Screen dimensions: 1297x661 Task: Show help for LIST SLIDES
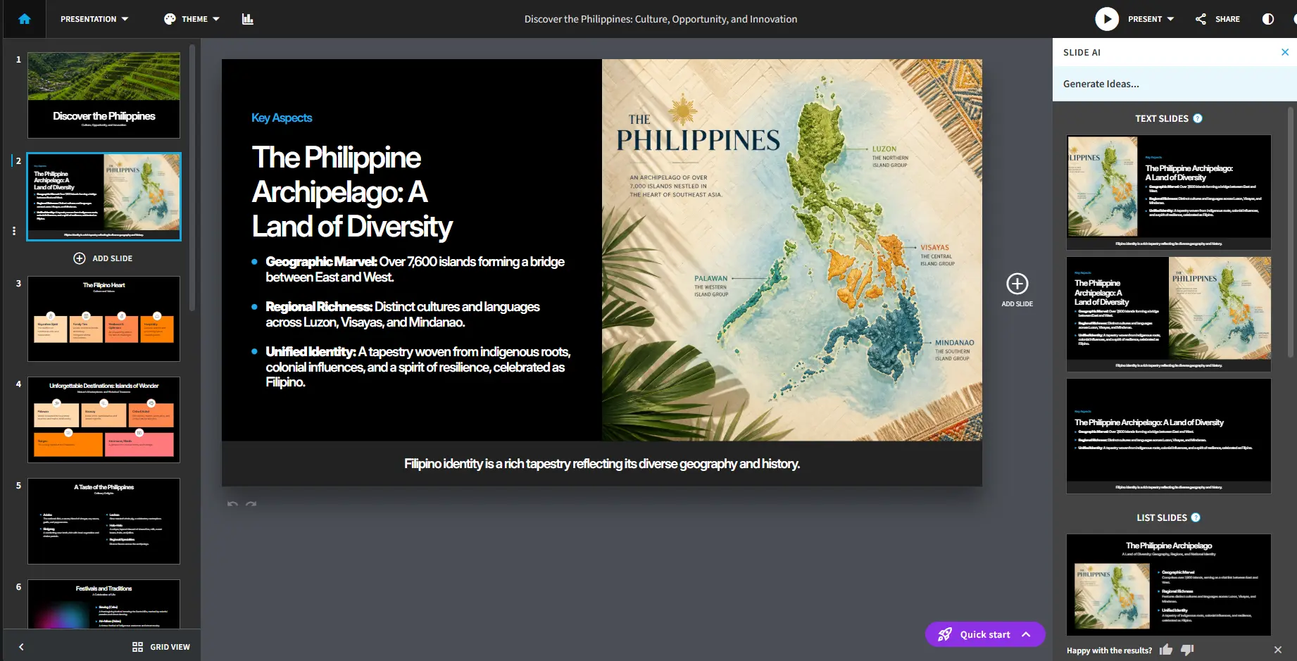[1196, 517]
